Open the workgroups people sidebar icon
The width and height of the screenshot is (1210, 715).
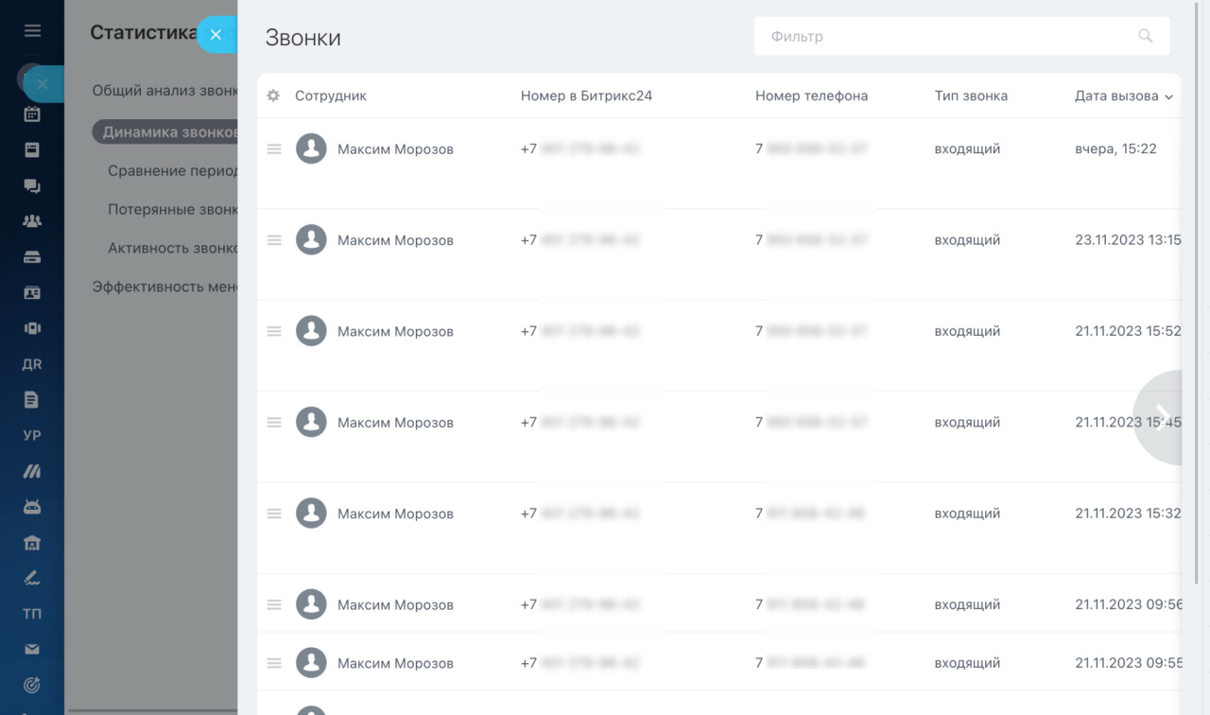coord(32,221)
